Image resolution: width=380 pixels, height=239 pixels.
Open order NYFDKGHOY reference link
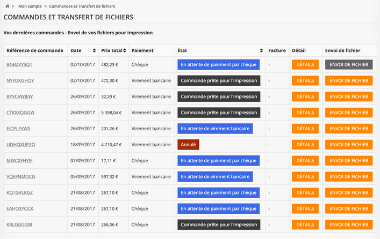[20, 80]
